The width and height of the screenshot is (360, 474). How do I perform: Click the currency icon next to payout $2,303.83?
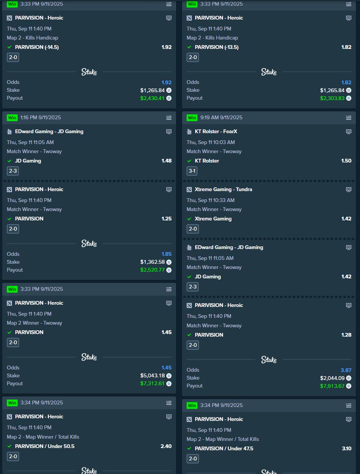pyautogui.click(x=349, y=98)
